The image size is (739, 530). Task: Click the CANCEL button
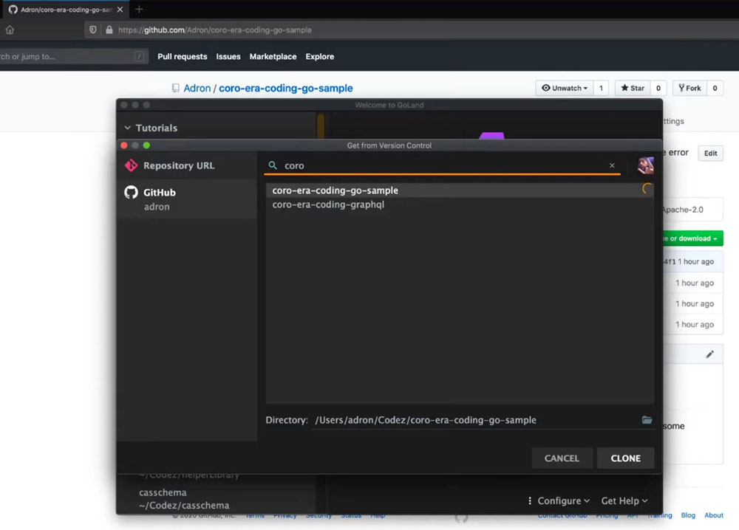click(x=562, y=458)
